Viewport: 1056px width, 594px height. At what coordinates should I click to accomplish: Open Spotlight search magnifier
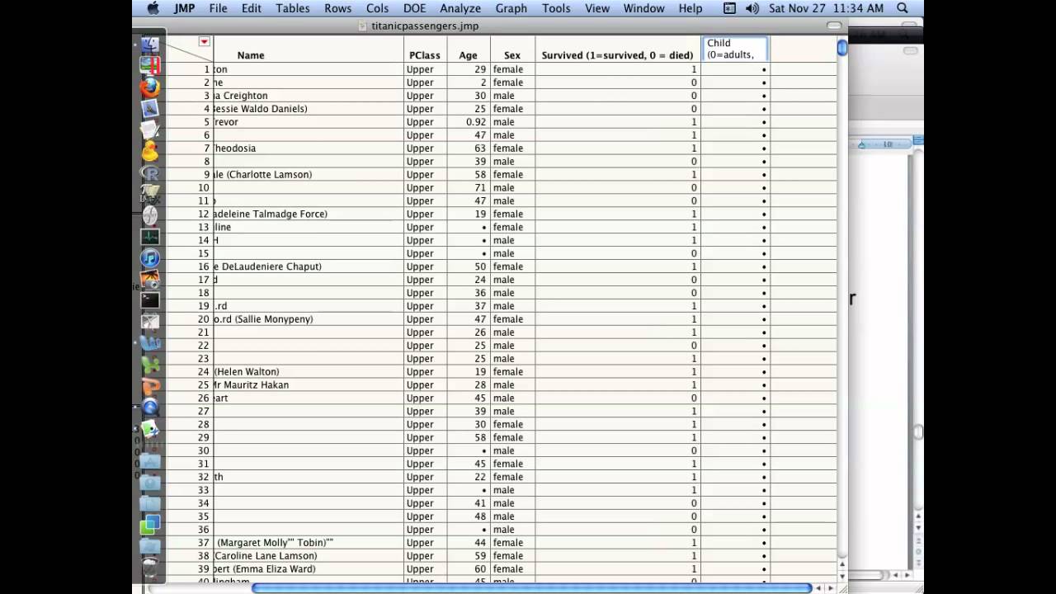coord(903,8)
